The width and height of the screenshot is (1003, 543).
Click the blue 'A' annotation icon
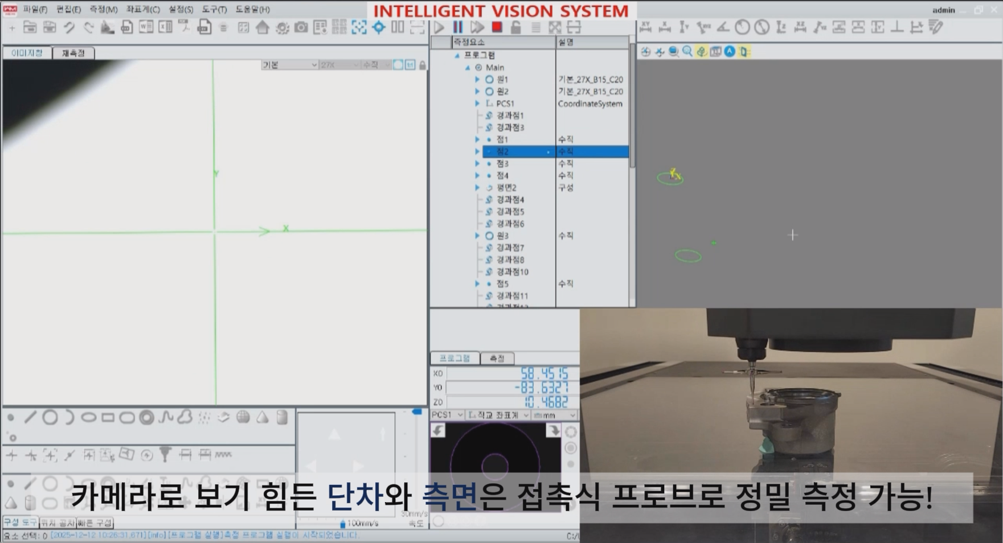point(730,52)
